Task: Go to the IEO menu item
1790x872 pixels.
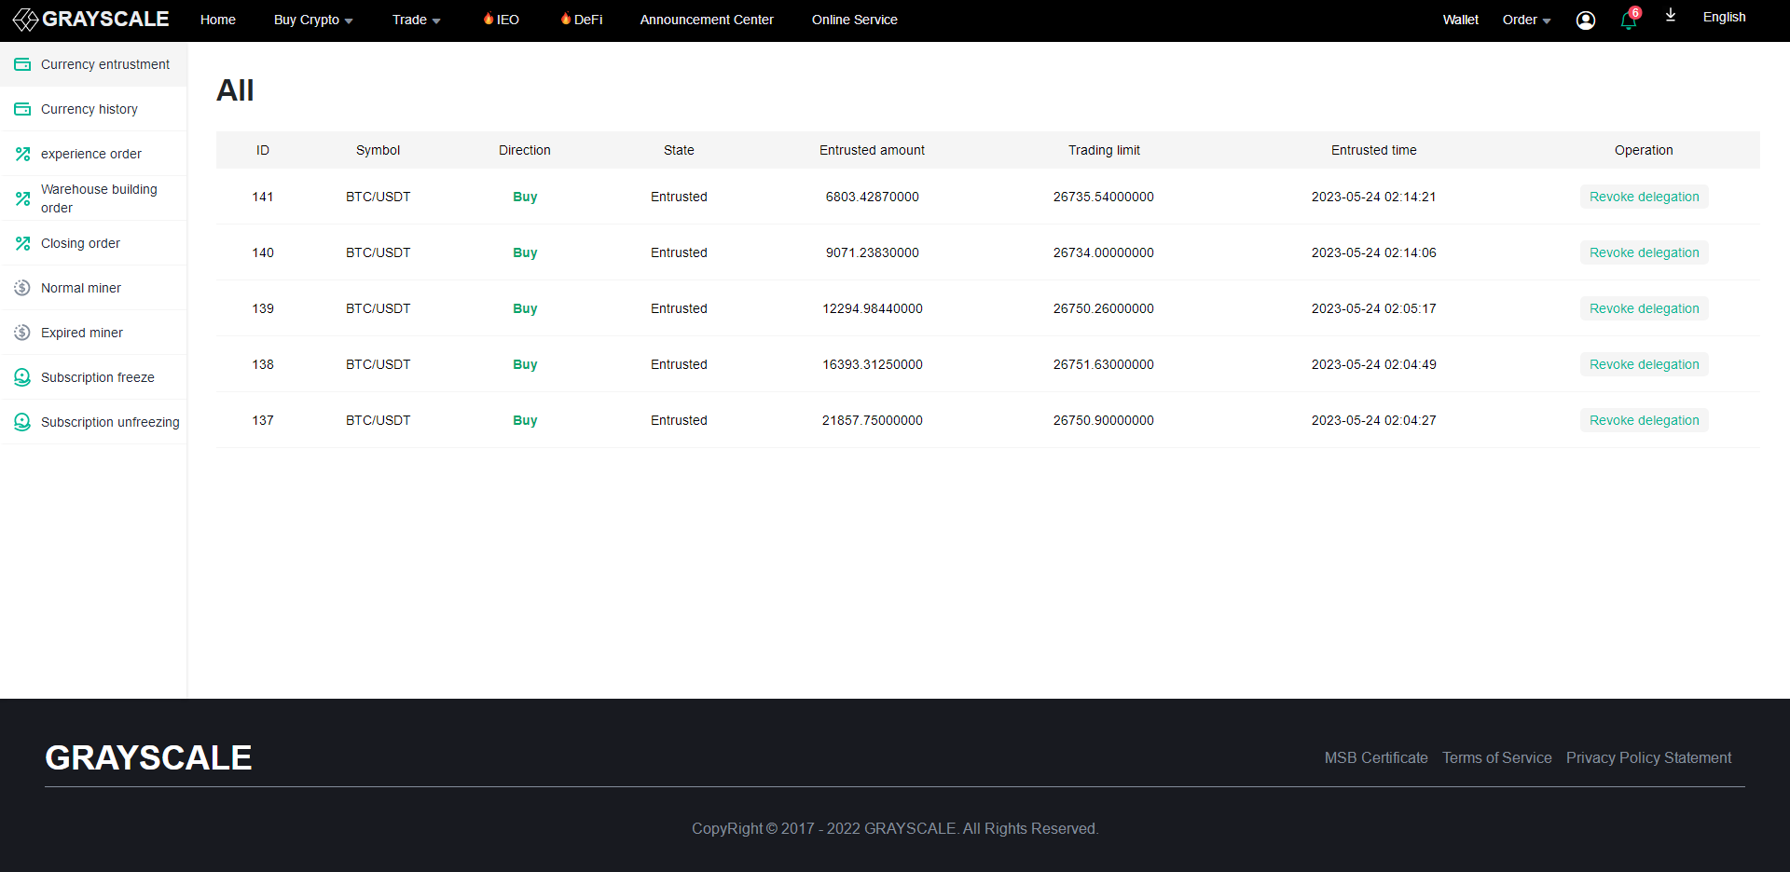Action: [x=502, y=20]
